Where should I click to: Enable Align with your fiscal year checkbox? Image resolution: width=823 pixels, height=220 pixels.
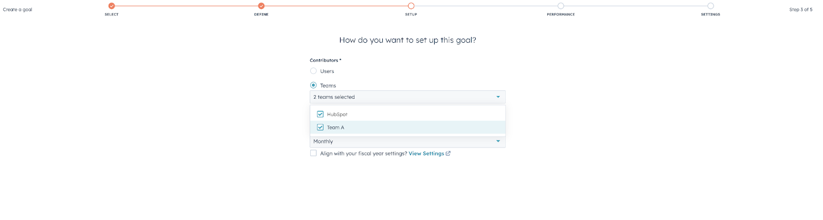coord(313,153)
